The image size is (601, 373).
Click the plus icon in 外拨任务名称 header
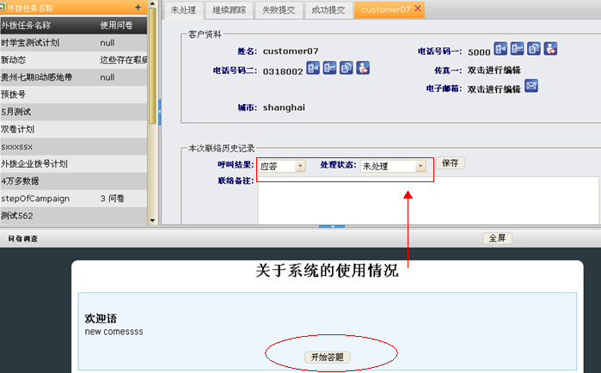[x=138, y=8]
